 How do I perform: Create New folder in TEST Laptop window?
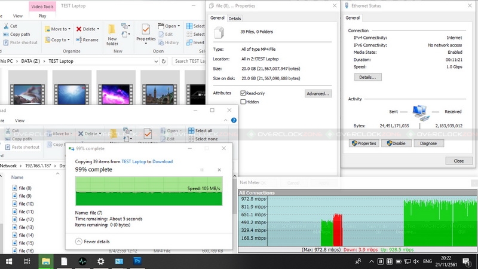(x=112, y=35)
